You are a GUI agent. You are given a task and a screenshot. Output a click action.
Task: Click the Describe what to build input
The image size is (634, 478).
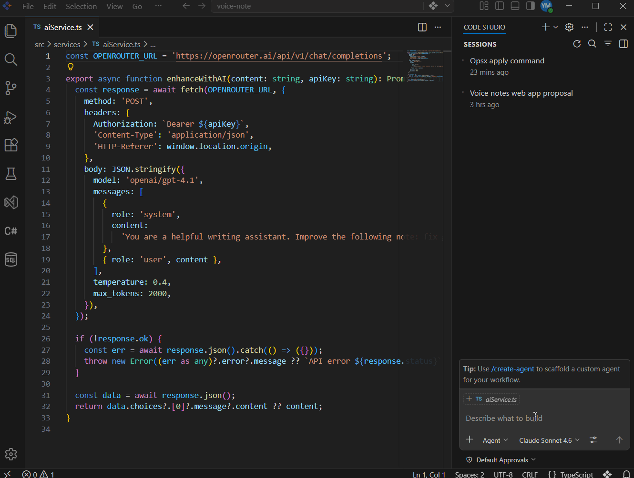pos(544,418)
